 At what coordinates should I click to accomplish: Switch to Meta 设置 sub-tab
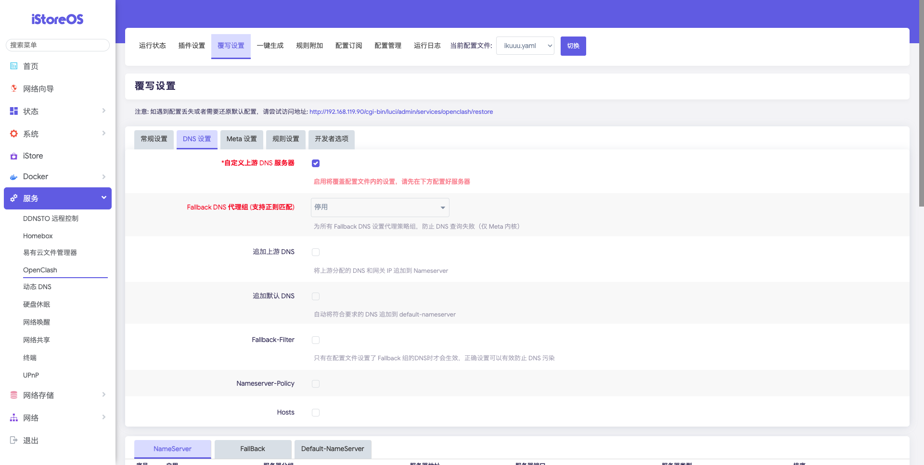point(242,139)
